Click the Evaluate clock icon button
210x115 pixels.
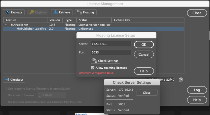14,12
